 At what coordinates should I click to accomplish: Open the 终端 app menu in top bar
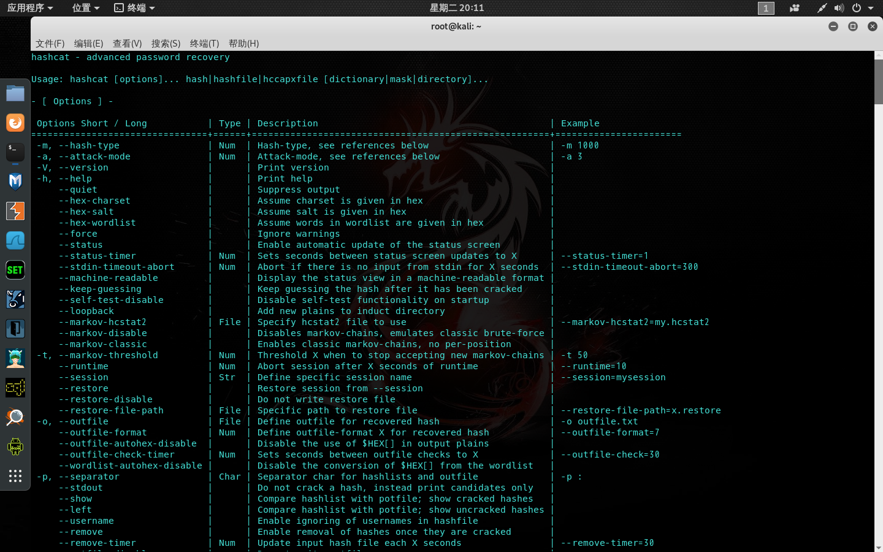pos(134,8)
